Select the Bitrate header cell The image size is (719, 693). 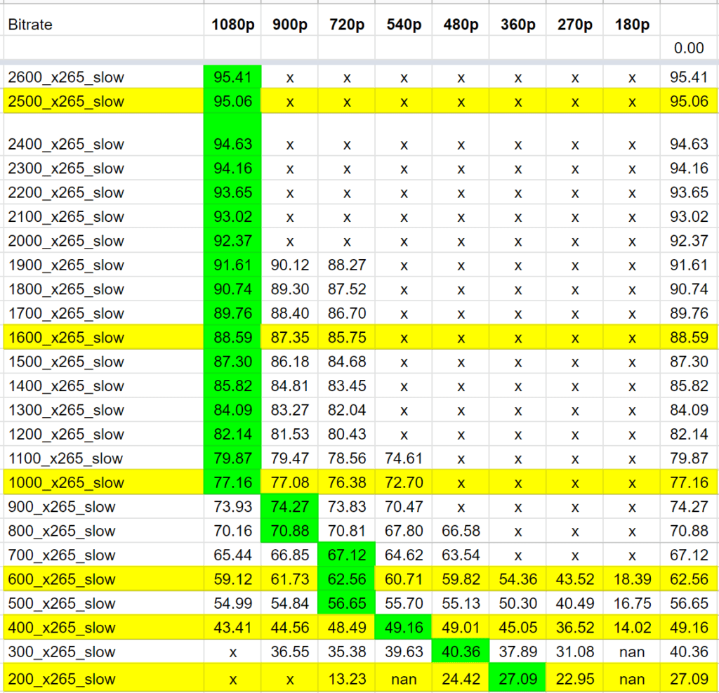[x=29, y=25]
